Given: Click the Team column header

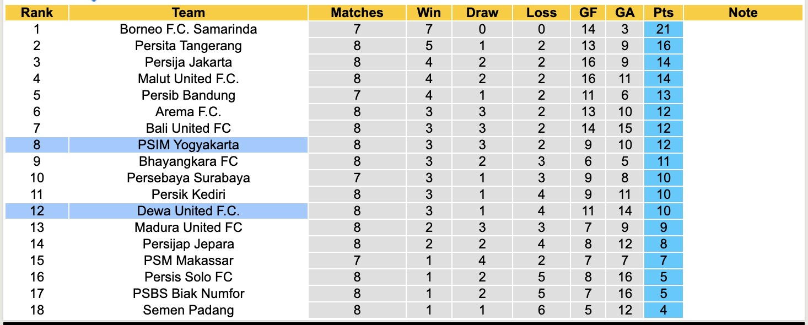Looking at the screenshot, I should [188, 13].
